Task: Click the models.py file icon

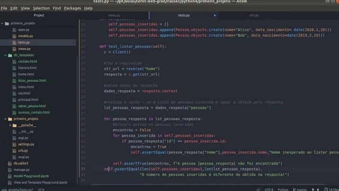Action: click(x=14, y=36)
